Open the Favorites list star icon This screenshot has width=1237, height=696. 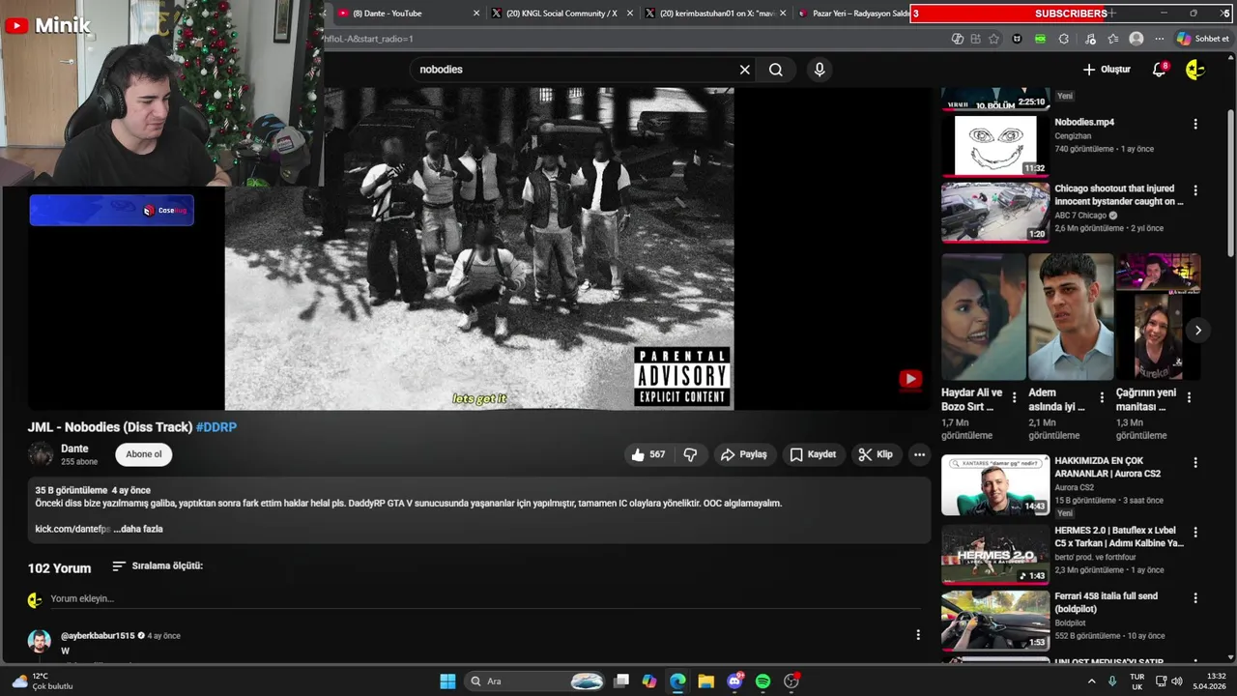click(1113, 39)
